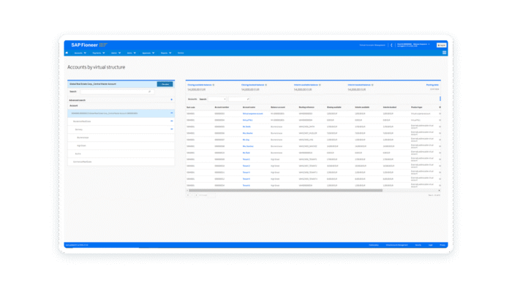
Task: Open Cookie policy footer link
Action: coord(374,245)
